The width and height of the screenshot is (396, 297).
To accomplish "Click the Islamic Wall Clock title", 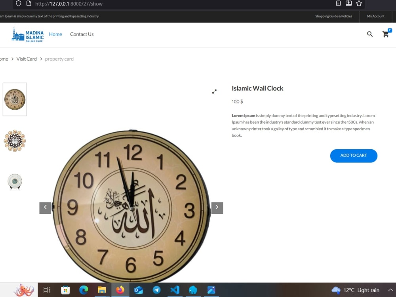I will 257,88.
